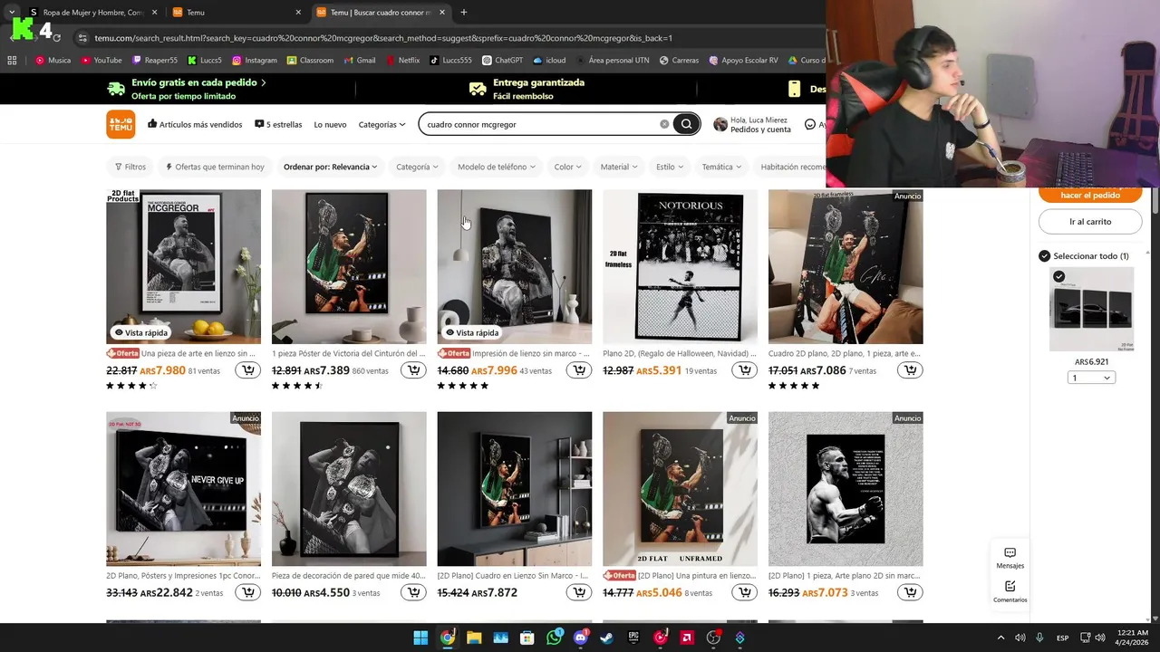
Task: Click the search magnifier button
Action: tap(686, 124)
